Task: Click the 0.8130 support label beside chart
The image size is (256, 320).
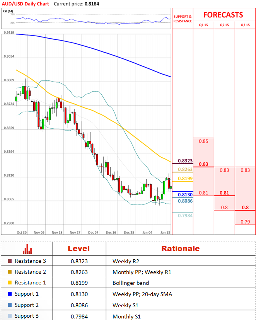Action: (185, 195)
